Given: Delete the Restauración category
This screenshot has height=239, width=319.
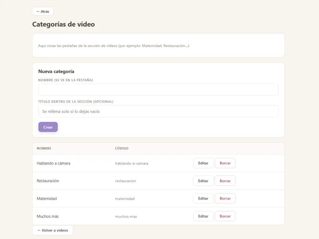Looking at the screenshot, I should click(x=225, y=181).
